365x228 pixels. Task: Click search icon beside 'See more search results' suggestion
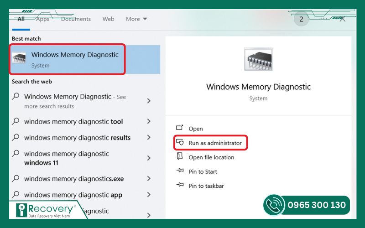point(16,96)
